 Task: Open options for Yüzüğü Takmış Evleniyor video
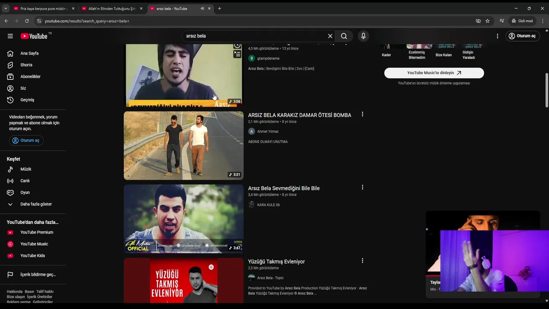[x=362, y=261]
